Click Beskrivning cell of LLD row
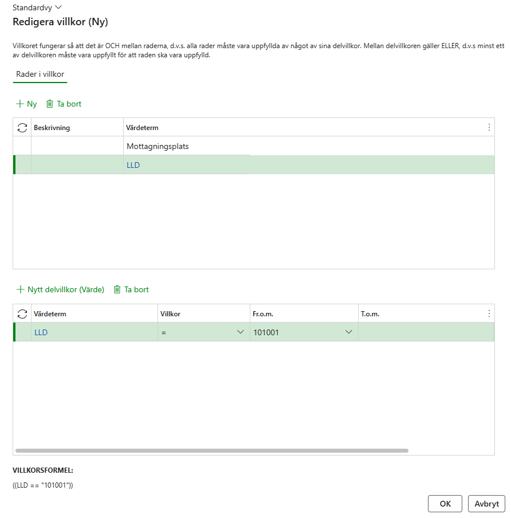Screen dimensions: 511x518 pos(77,165)
